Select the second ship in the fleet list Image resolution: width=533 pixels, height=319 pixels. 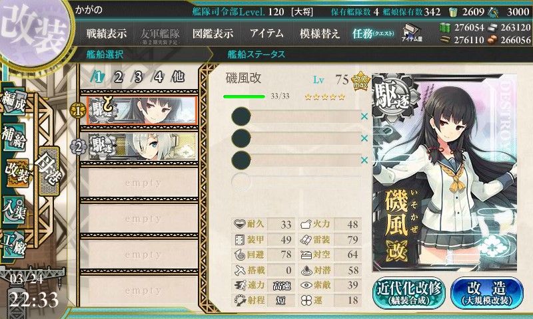click(x=142, y=146)
